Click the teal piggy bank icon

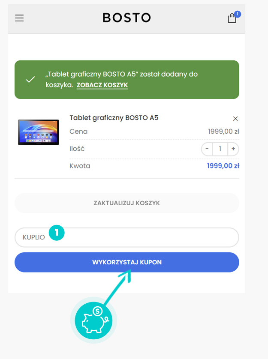point(93,320)
